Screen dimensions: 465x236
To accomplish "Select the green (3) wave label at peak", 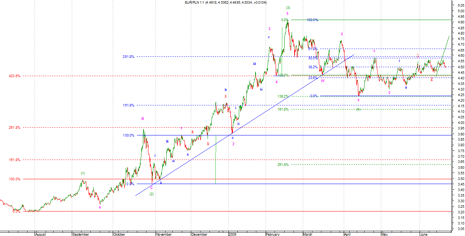I will 288,7.
